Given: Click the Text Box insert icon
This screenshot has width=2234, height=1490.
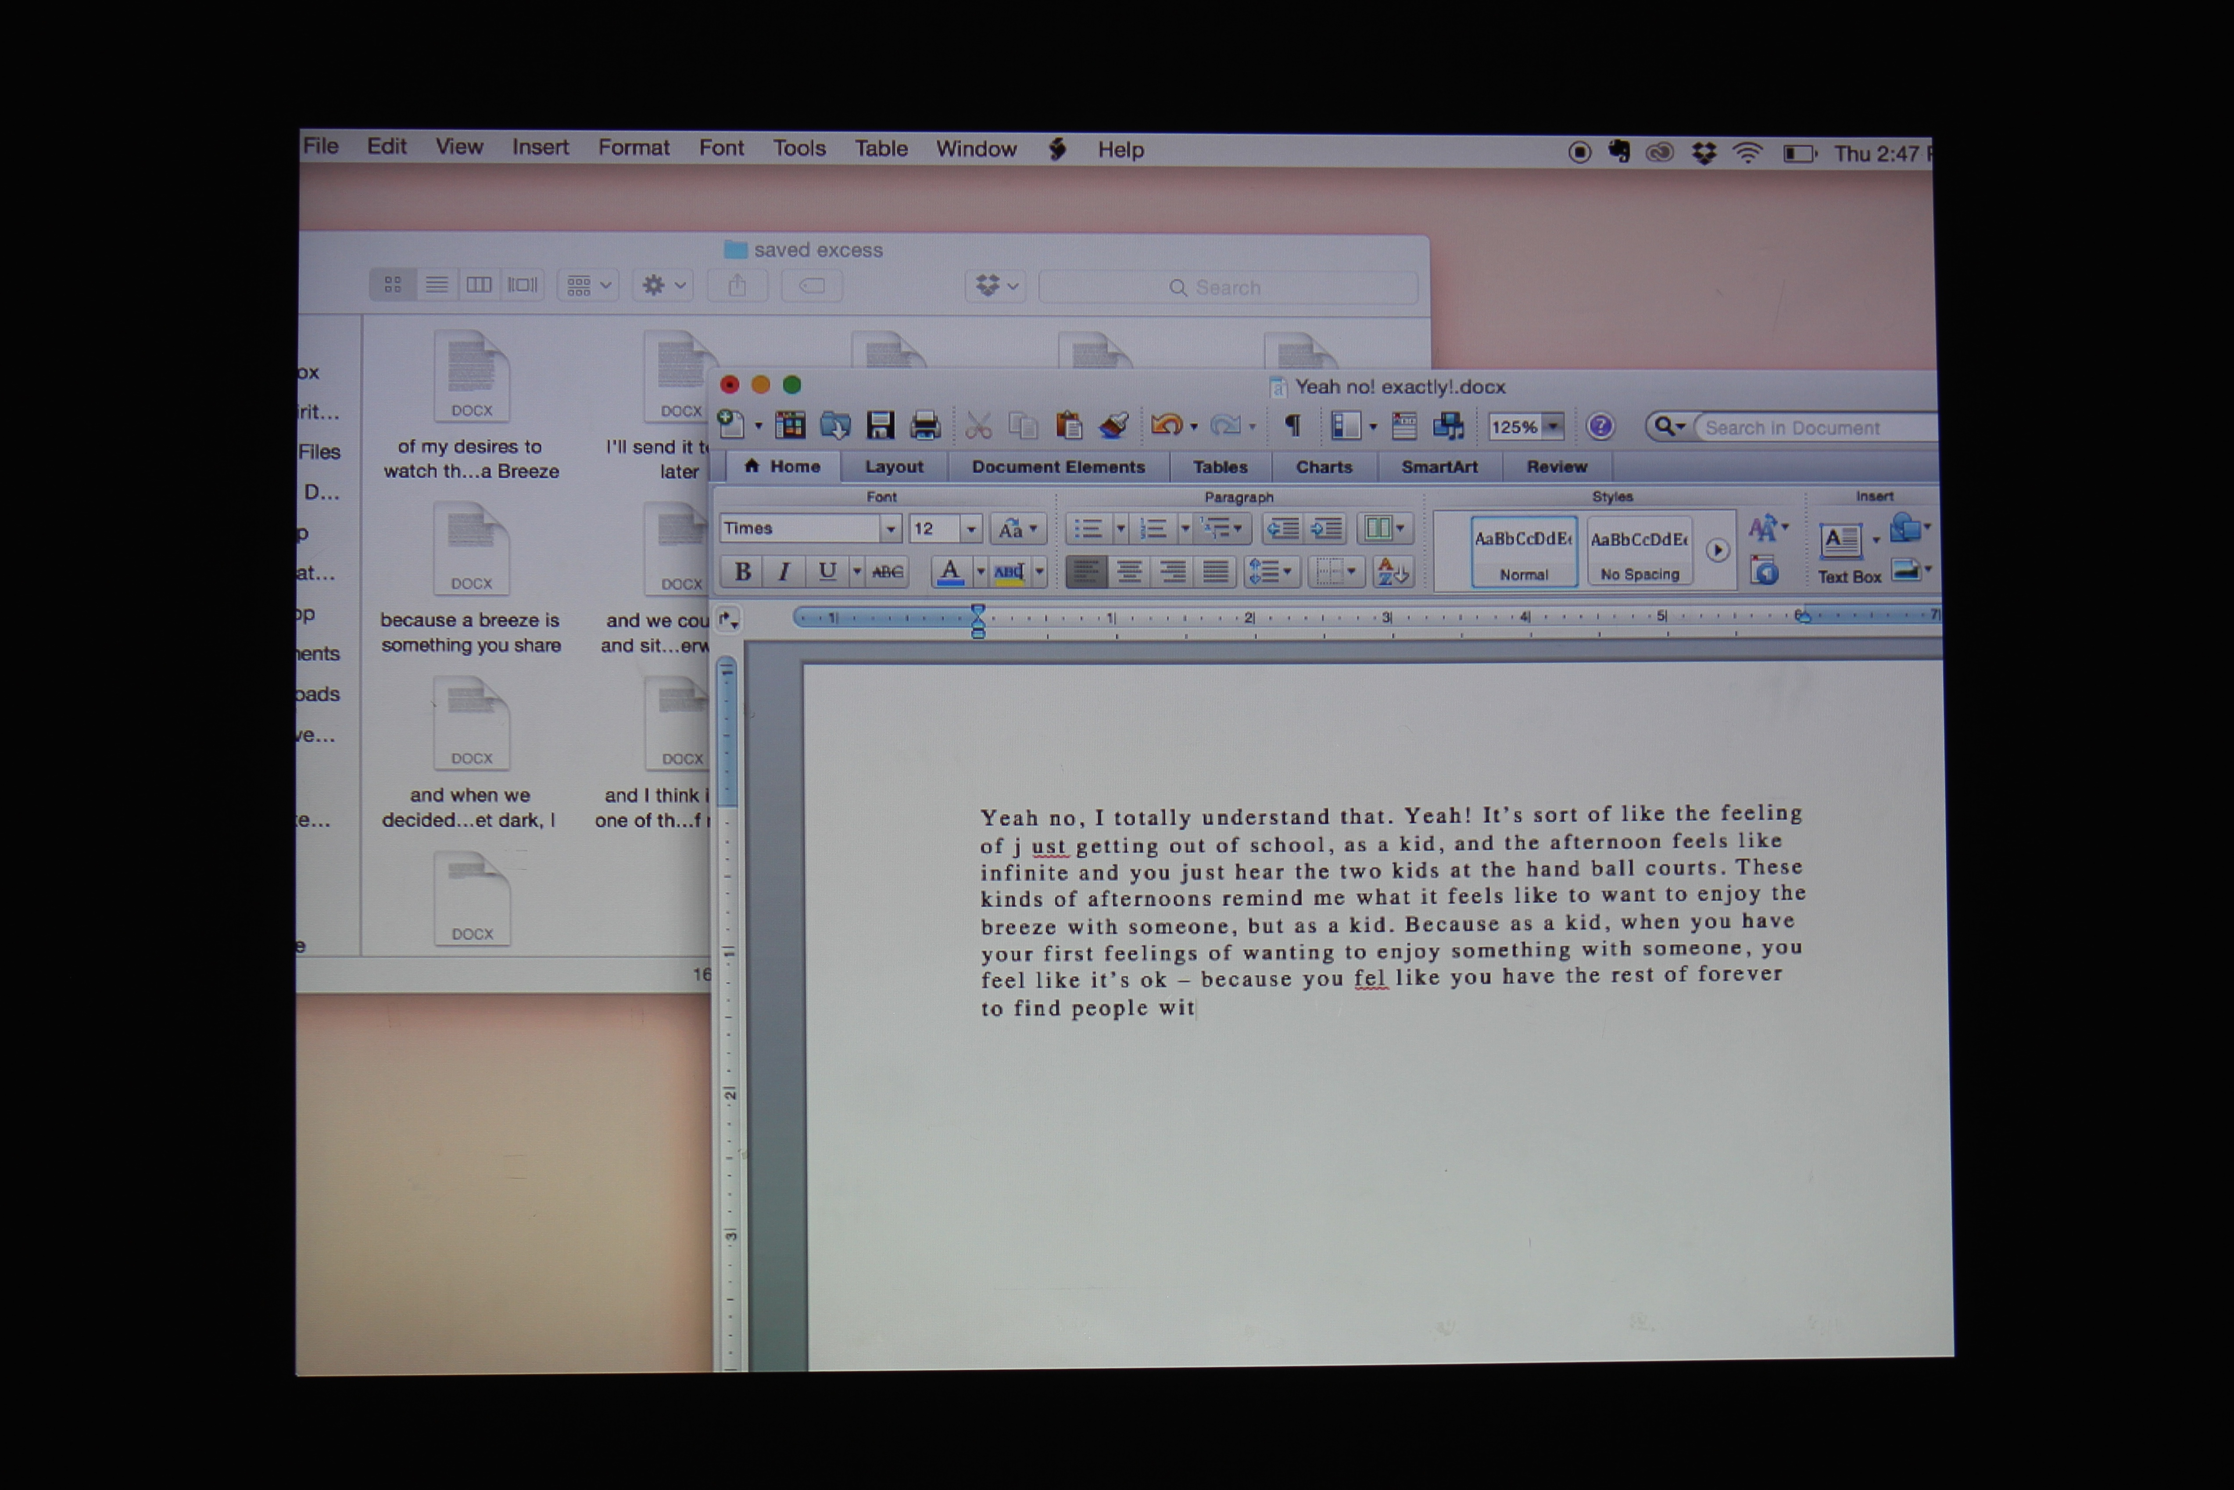Looking at the screenshot, I should point(1840,541).
